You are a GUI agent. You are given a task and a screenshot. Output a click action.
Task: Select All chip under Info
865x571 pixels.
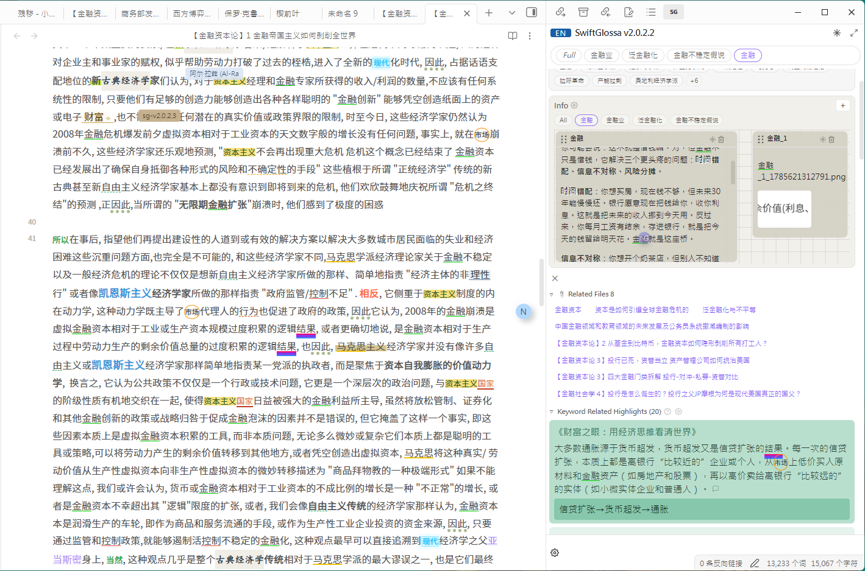[563, 120]
